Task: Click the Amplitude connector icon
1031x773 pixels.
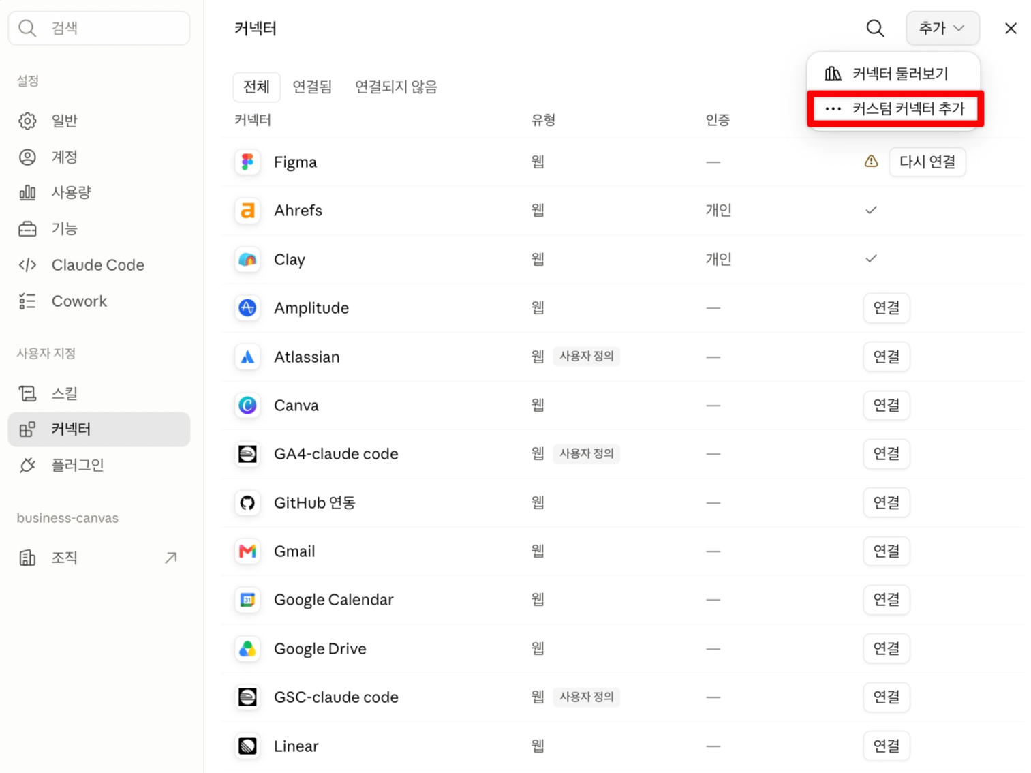Action: pos(247,308)
